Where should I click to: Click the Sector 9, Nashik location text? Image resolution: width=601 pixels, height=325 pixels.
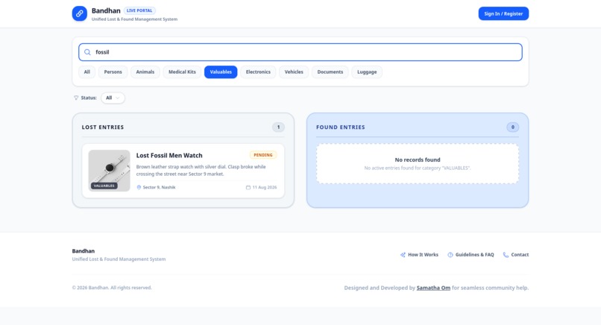coord(159,187)
